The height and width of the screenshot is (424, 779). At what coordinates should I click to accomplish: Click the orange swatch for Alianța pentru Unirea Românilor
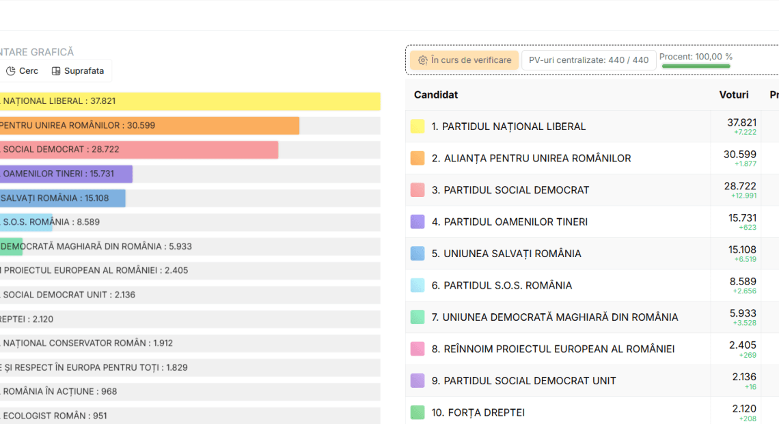[418, 158]
